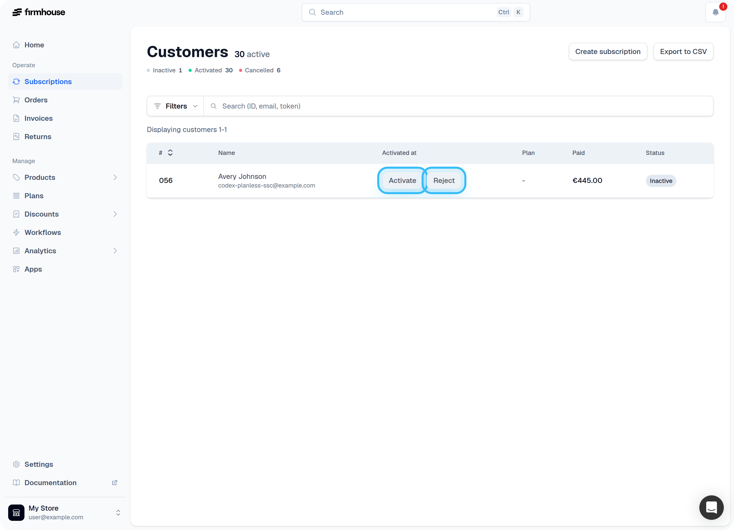Click the €445.00 paid amount

[587, 181]
